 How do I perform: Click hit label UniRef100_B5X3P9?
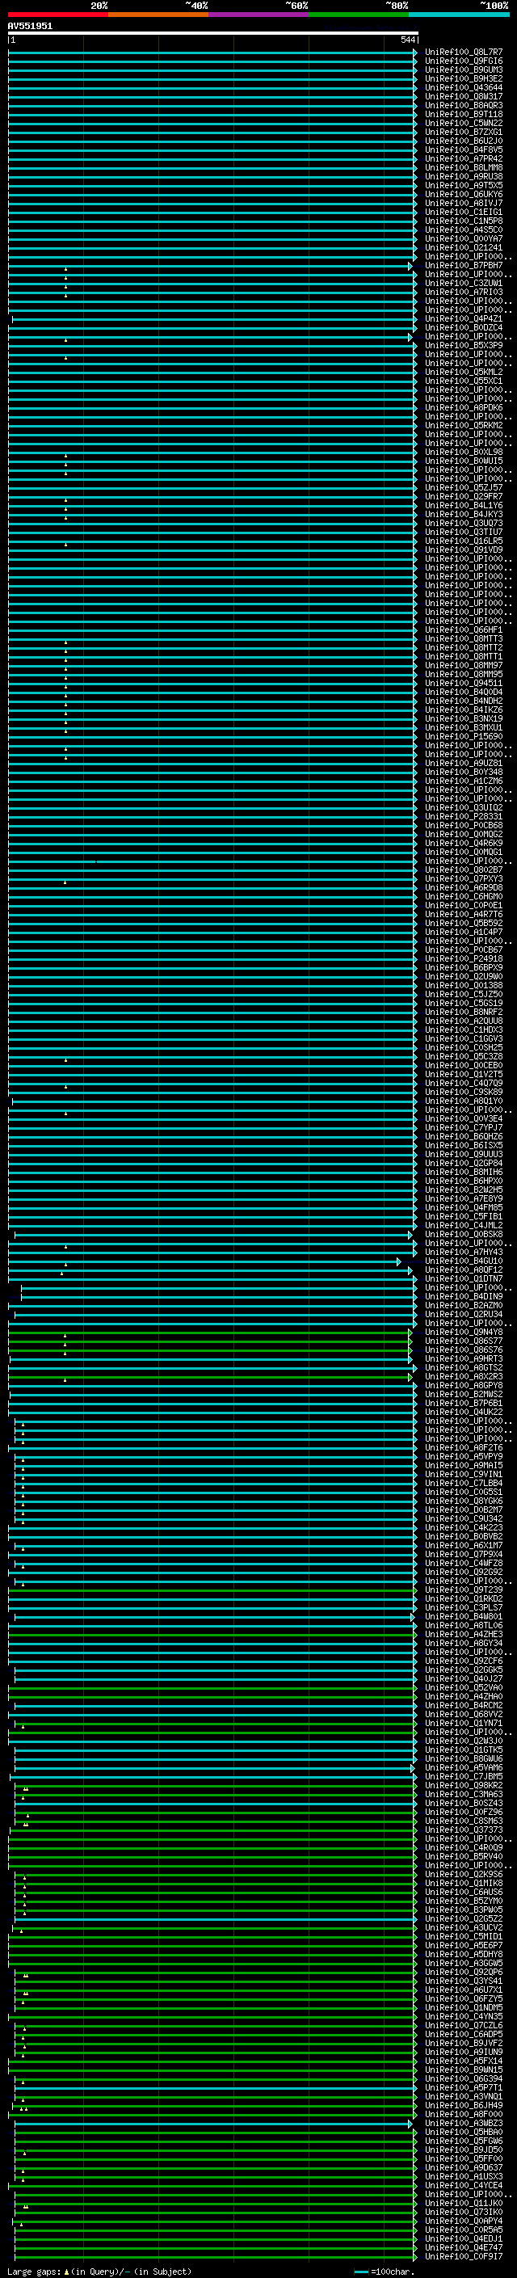tap(464, 346)
